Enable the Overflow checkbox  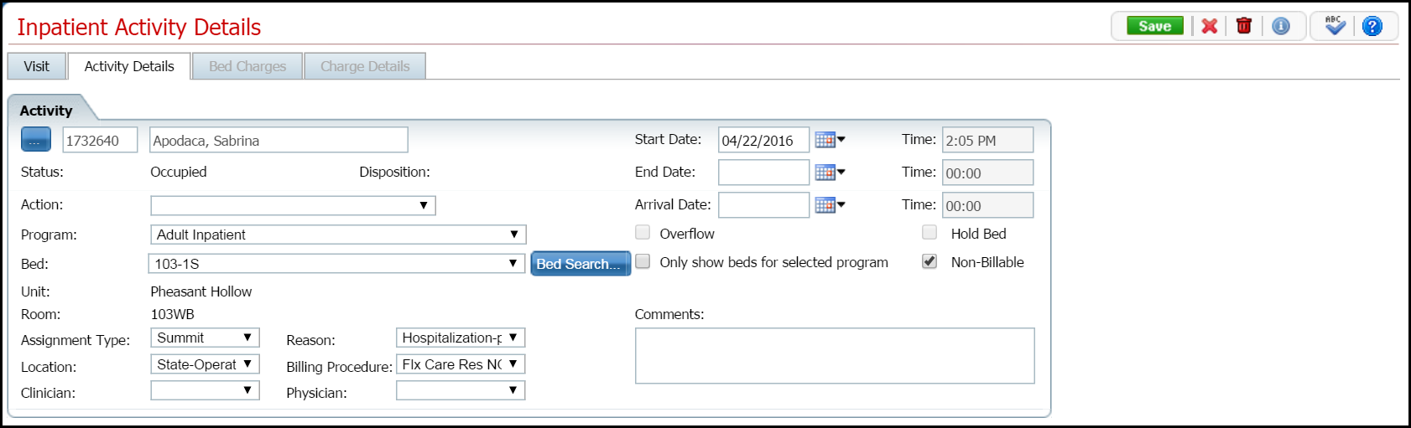click(x=643, y=233)
